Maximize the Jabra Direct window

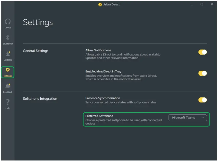click(202, 4)
